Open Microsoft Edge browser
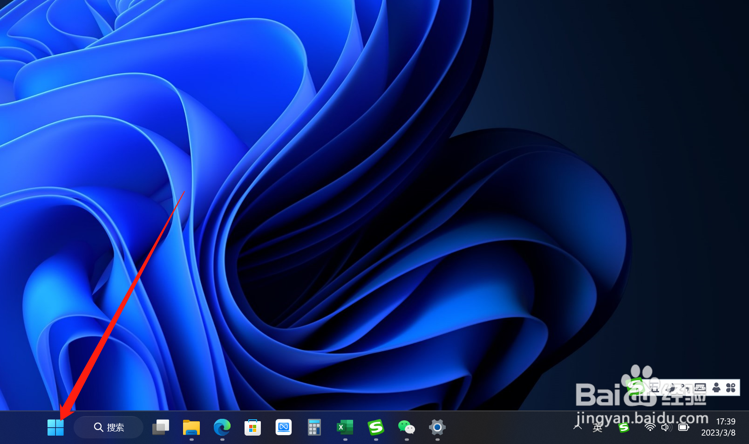Viewport: 749px width, 444px height. [222, 427]
